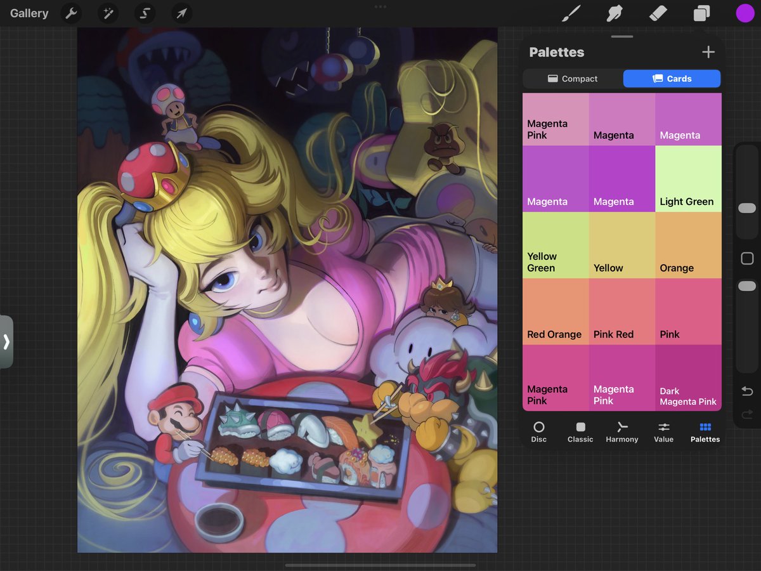Viewport: 761px width, 571px height.
Task: Switch palette view to Cards
Action: (672, 79)
